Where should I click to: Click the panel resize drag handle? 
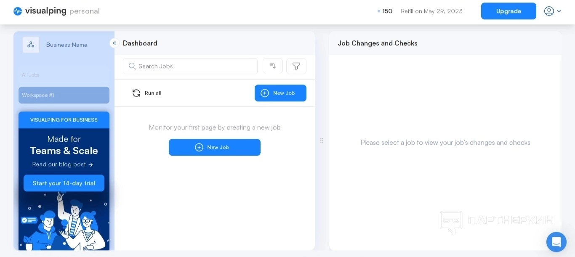pyautogui.click(x=322, y=140)
